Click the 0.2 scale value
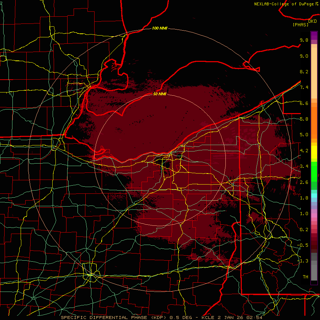This screenshot has height=320, width=320. (x=304, y=230)
